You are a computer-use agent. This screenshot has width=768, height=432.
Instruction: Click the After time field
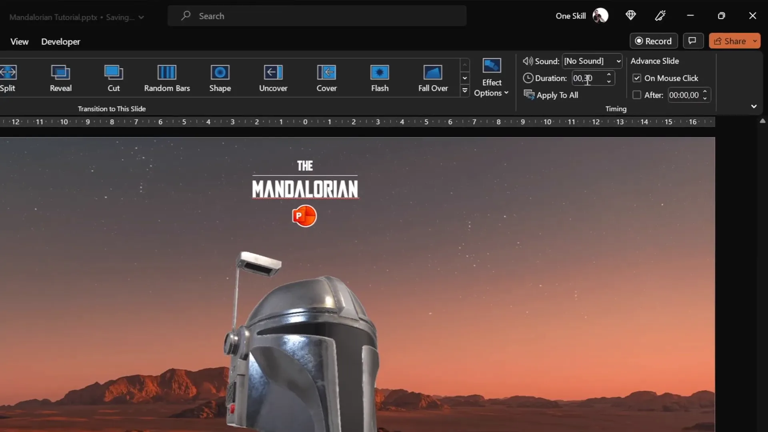(684, 95)
